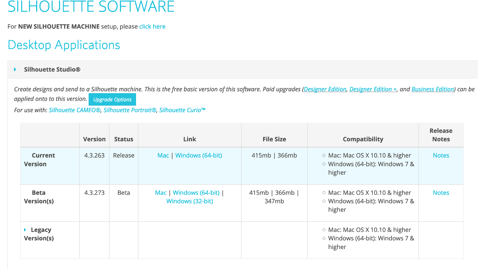The height and width of the screenshot is (269, 478).
Task: Click the 347mb file size text
Action: point(274,201)
